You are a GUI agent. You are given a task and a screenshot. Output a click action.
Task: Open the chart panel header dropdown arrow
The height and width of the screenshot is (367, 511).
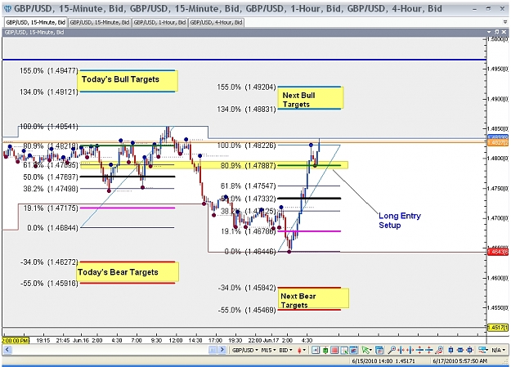(488, 32)
